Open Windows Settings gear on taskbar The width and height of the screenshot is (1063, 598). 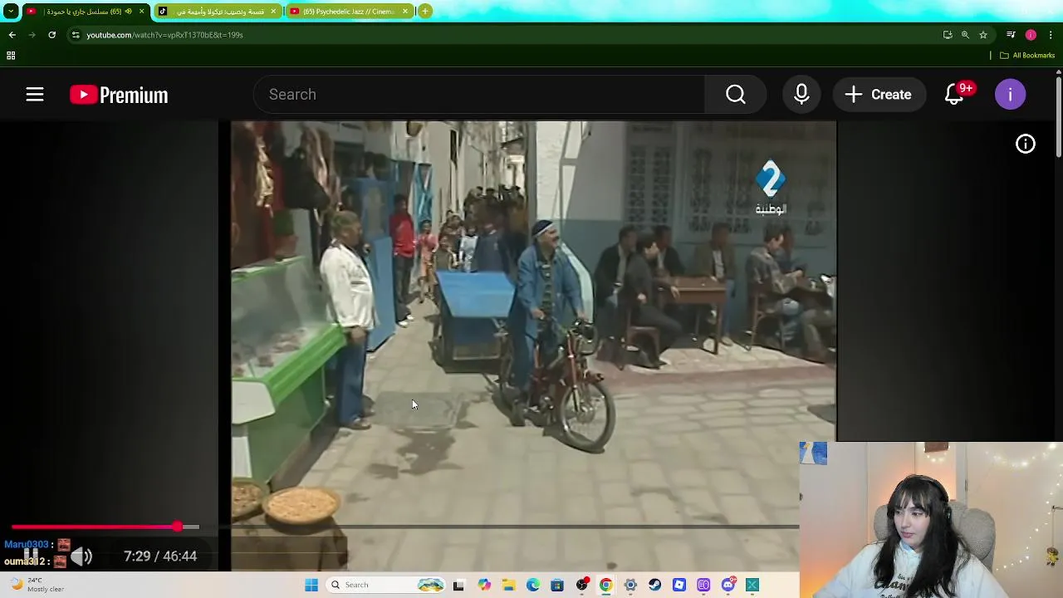point(630,585)
